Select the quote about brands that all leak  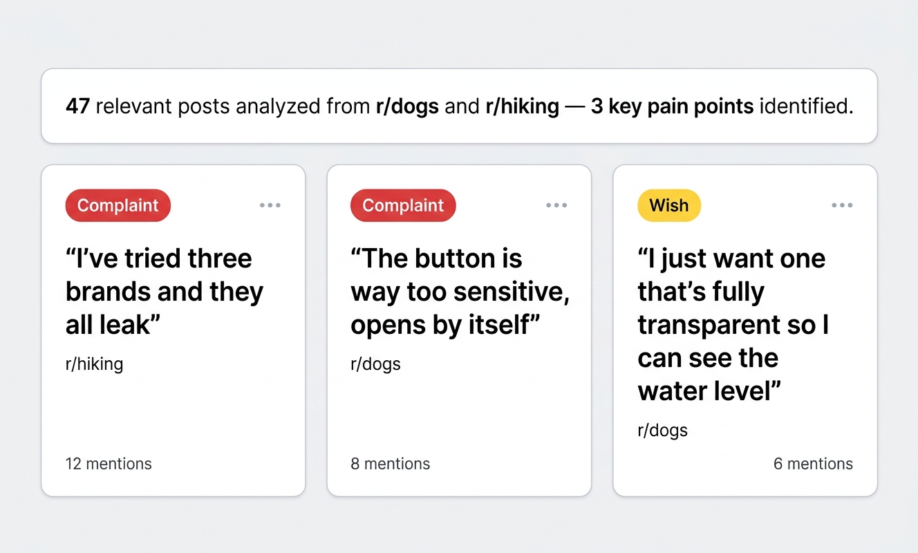[164, 291]
